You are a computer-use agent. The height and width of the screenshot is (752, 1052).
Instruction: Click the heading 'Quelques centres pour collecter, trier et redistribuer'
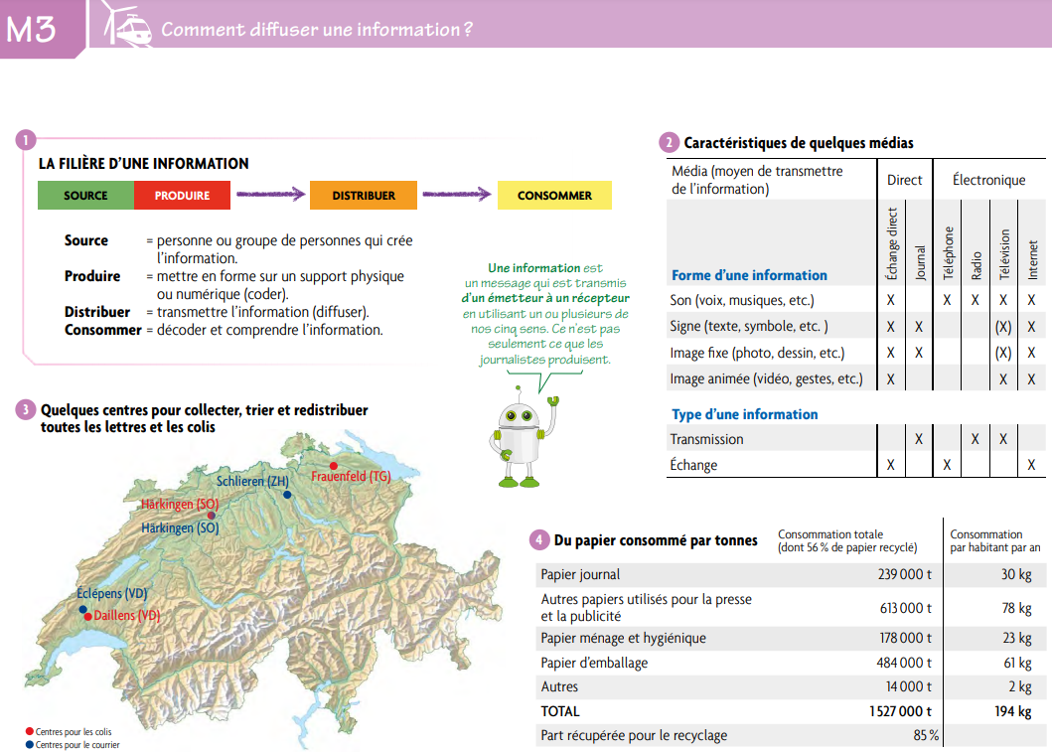204,410
